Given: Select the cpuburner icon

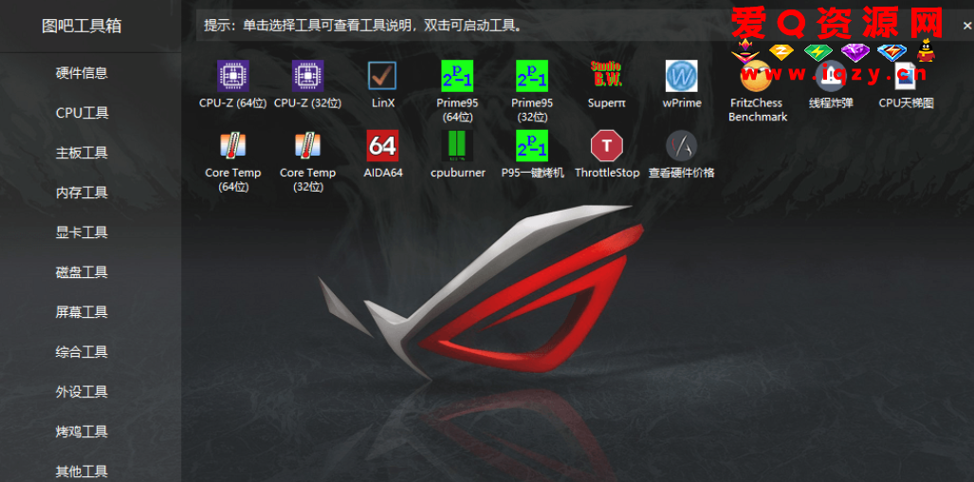Looking at the screenshot, I should pos(457,145).
